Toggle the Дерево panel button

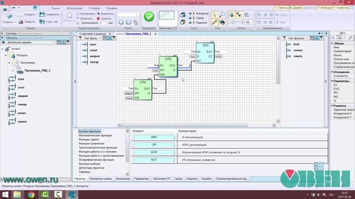click(296, 8)
